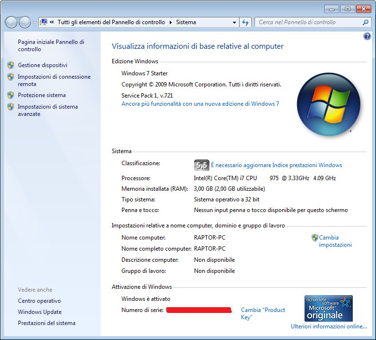The width and height of the screenshot is (376, 340).
Task: Open Windows Update
Action: [x=40, y=312]
